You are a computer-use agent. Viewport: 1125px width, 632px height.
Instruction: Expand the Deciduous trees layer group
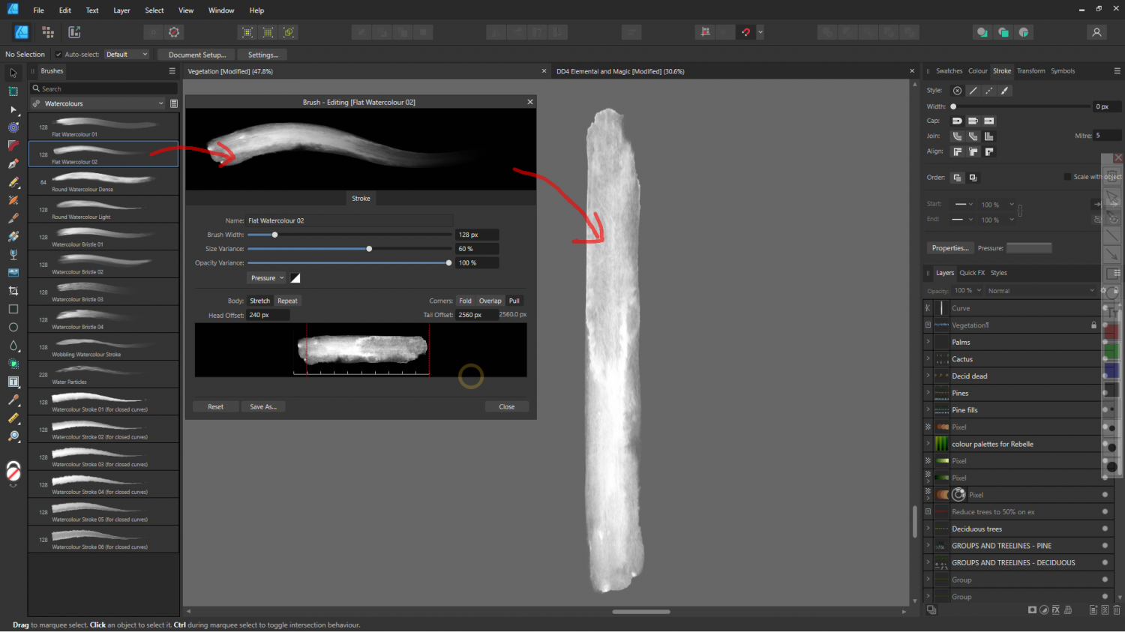(x=928, y=529)
